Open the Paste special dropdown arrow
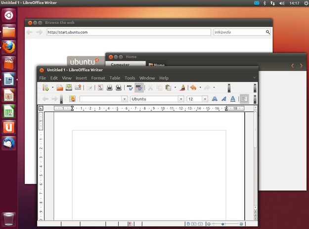The image size is (309, 229). tap(175, 88)
